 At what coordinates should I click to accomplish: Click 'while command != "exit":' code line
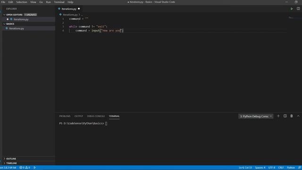(x=88, y=26)
